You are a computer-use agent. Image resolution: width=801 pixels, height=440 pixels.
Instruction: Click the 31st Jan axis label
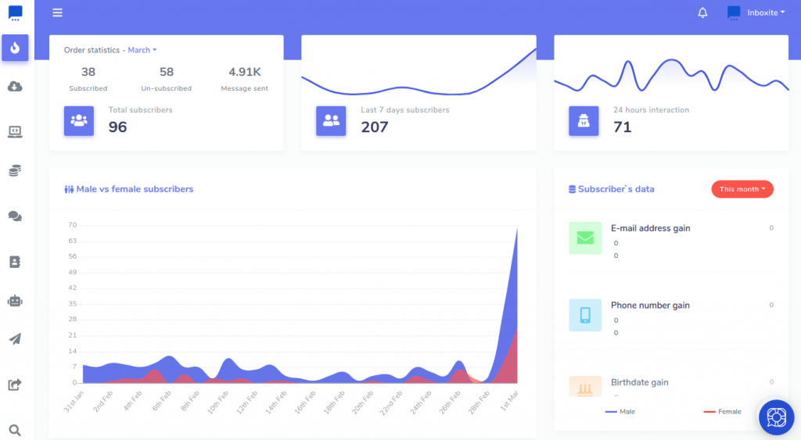pos(74,402)
